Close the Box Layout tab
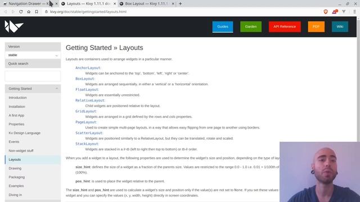This screenshot has width=360, height=202. coord(173,4)
